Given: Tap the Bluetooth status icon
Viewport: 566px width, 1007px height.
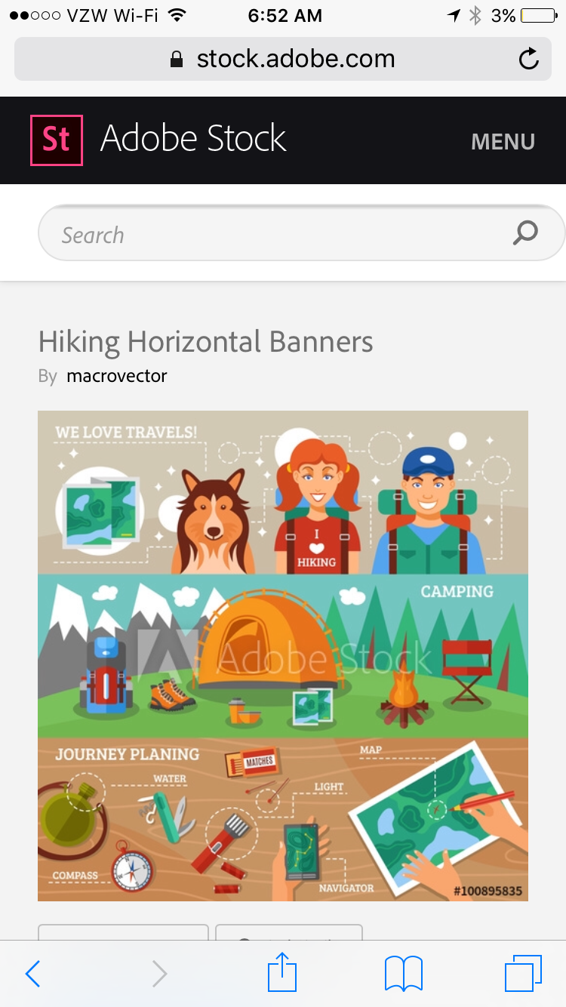Looking at the screenshot, I should click(x=475, y=15).
